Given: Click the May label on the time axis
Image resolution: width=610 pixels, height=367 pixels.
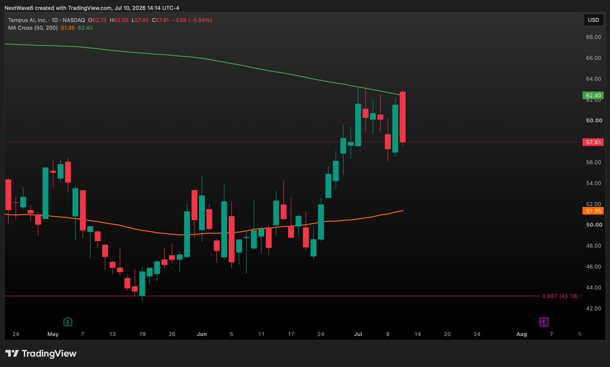Looking at the screenshot, I should 53,335.
